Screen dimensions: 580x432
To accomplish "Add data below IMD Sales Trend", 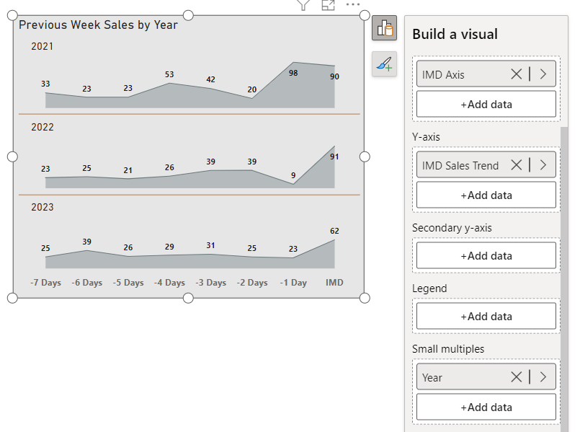I will click(486, 195).
